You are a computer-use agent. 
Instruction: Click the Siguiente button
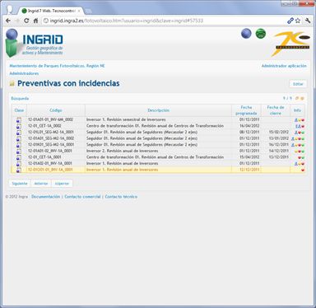(20, 184)
